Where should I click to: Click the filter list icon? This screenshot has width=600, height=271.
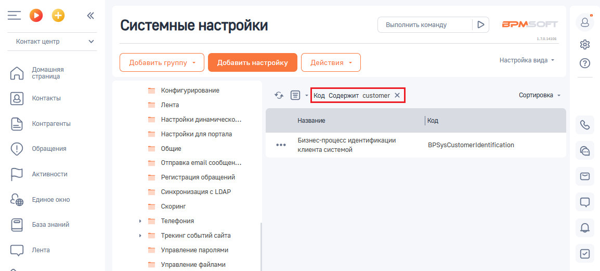pos(295,95)
